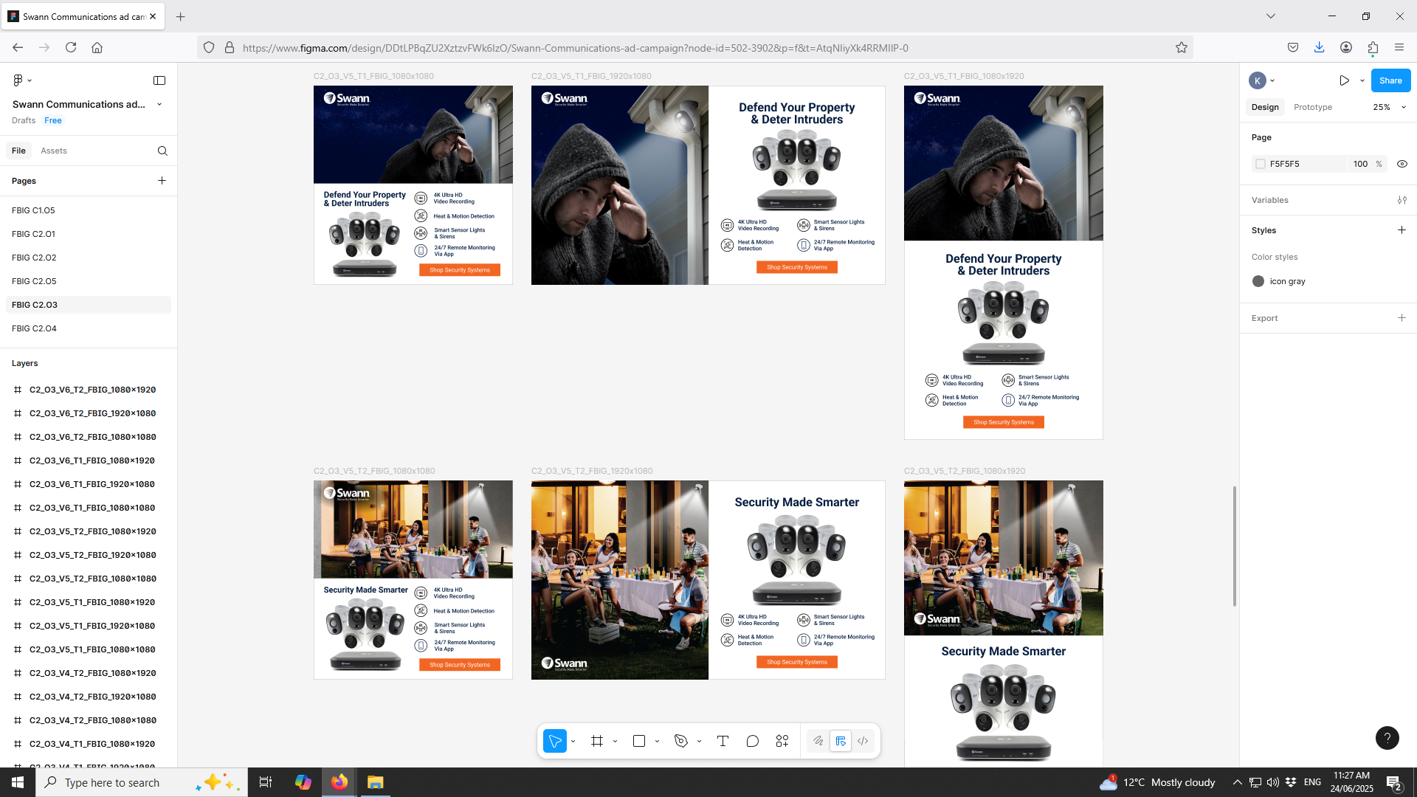Switch to Dev Mode code icon
Viewport: 1417px width, 797px height.
coord(863,741)
